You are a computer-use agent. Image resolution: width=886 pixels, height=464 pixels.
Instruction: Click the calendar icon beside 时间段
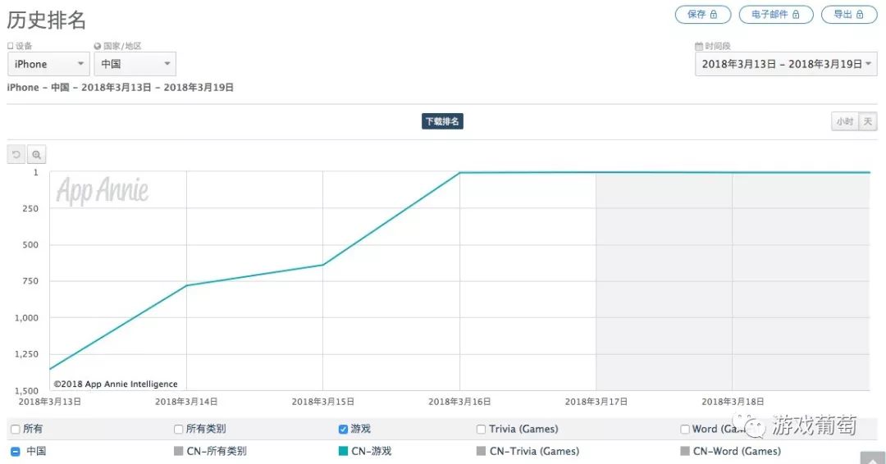click(x=699, y=47)
